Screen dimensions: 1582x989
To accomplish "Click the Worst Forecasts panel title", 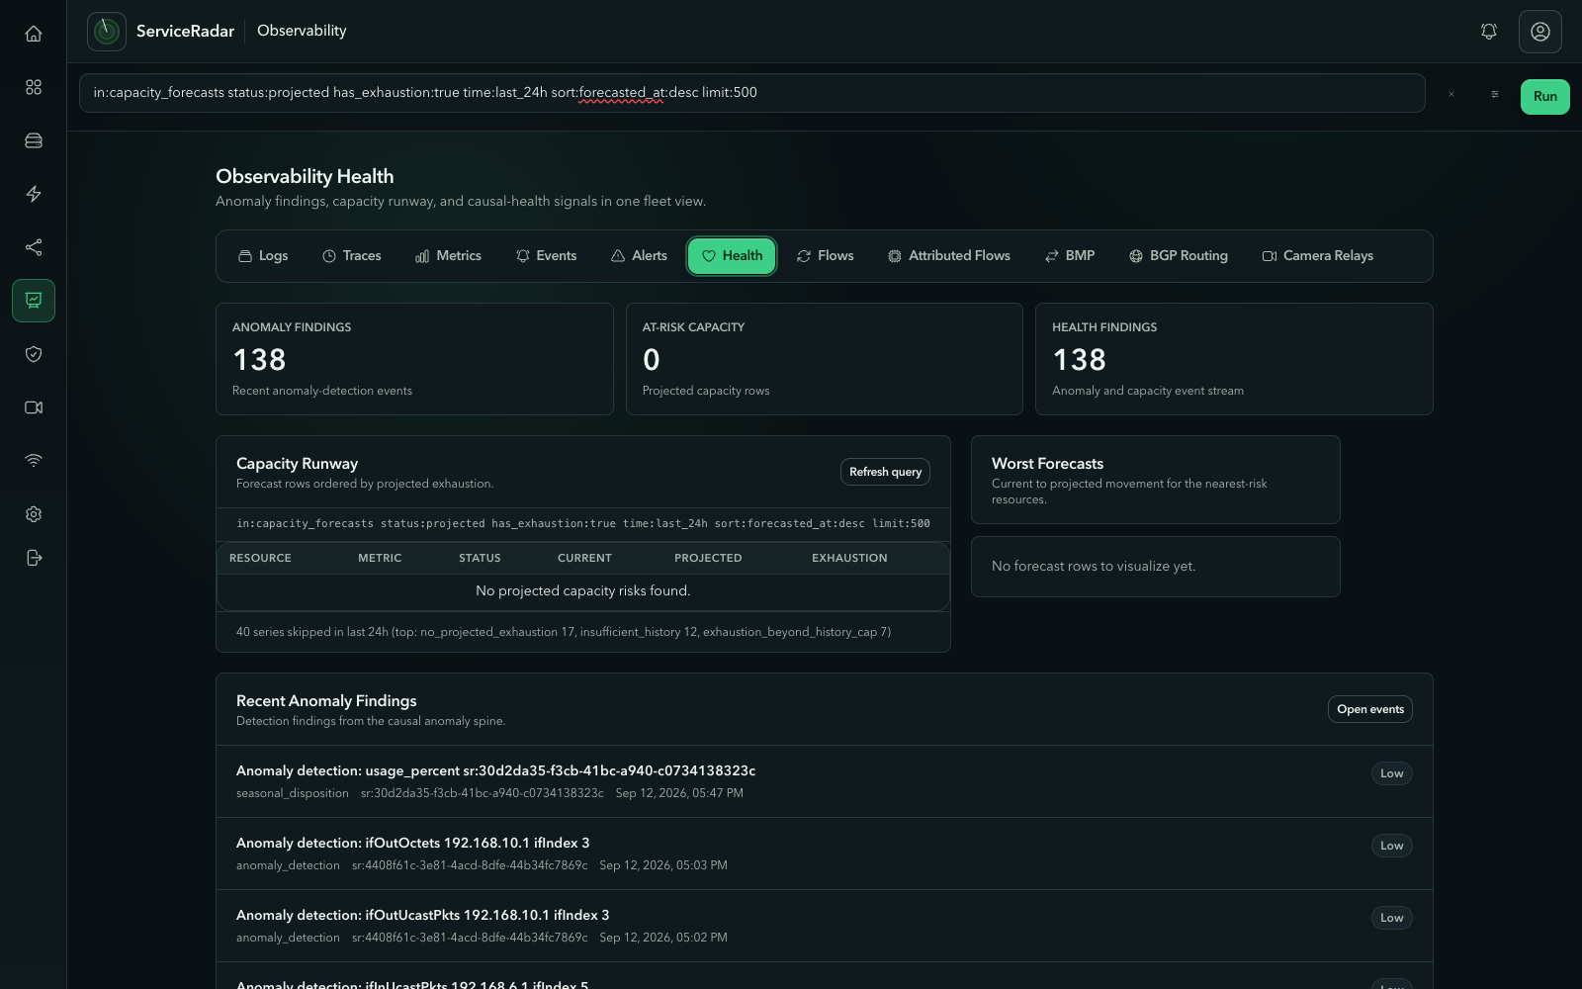I will pyautogui.click(x=1047, y=464).
